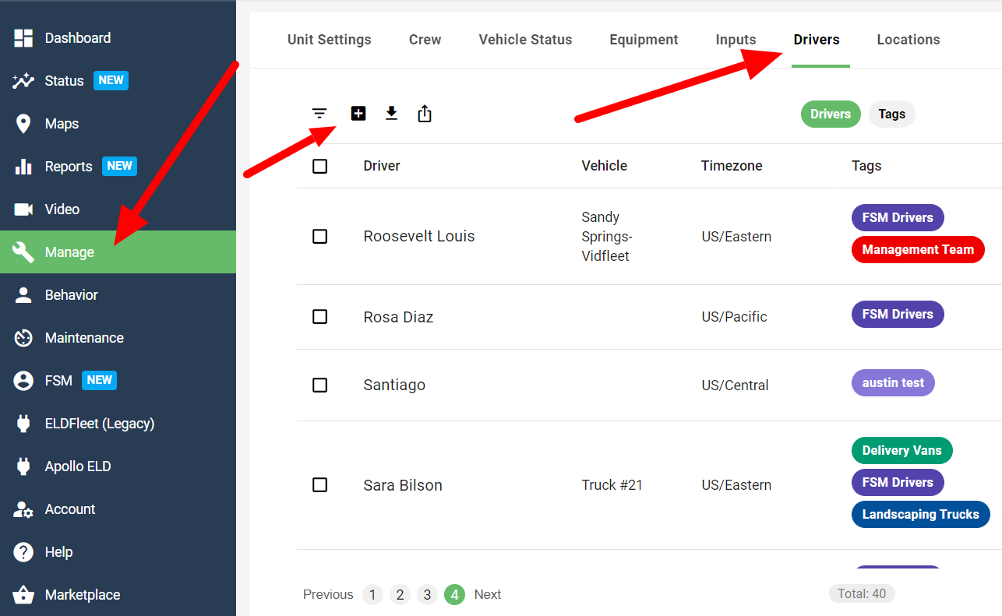Check the select-all checkbox in the table header

point(319,166)
